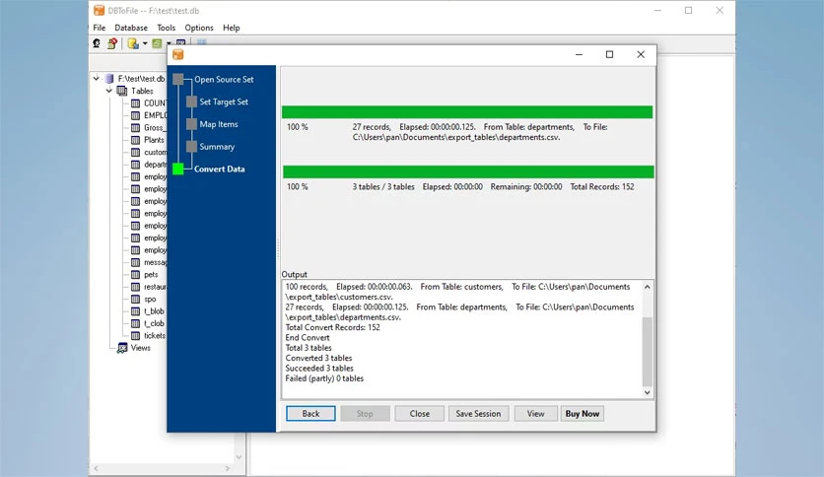Click table icon beside Gross_ entry
The image size is (824, 477).
pos(135,128)
